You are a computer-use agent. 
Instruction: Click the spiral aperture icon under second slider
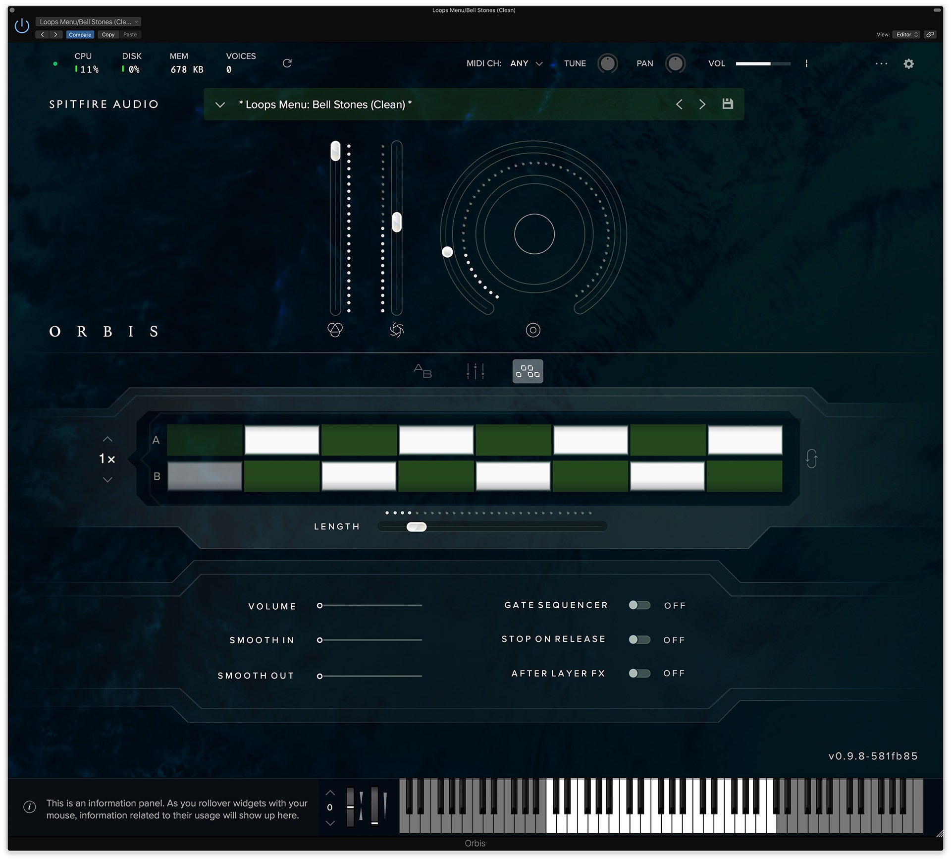coord(397,330)
